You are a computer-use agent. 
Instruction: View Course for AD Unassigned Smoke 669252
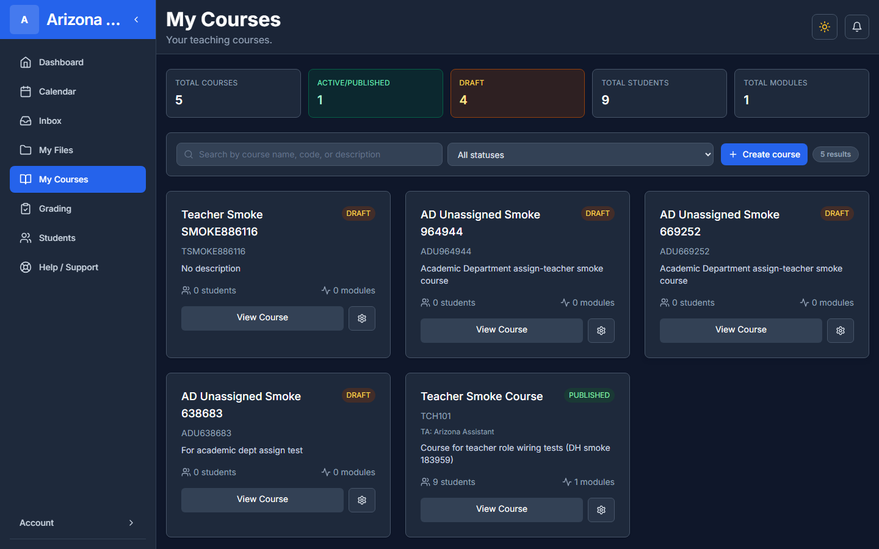[x=741, y=331]
